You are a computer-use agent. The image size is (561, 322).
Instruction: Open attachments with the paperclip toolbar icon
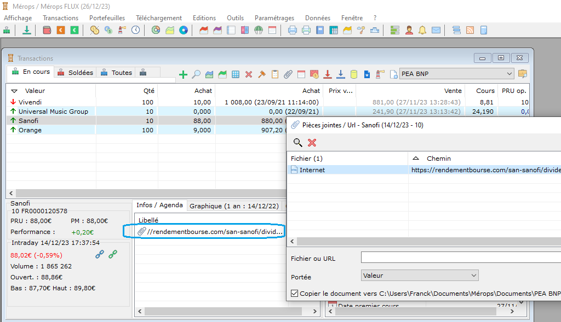click(x=288, y=74)
